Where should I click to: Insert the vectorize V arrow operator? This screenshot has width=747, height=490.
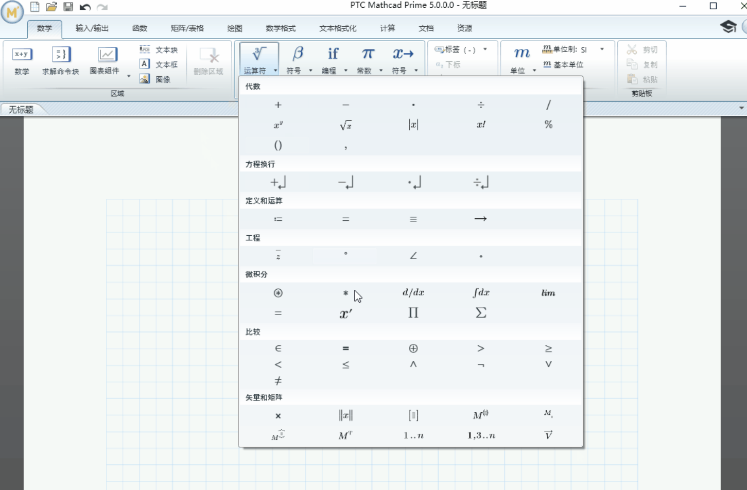click(548, 435)
